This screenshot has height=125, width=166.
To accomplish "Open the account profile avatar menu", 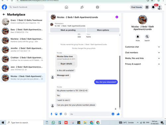I will tap(159, 7).
